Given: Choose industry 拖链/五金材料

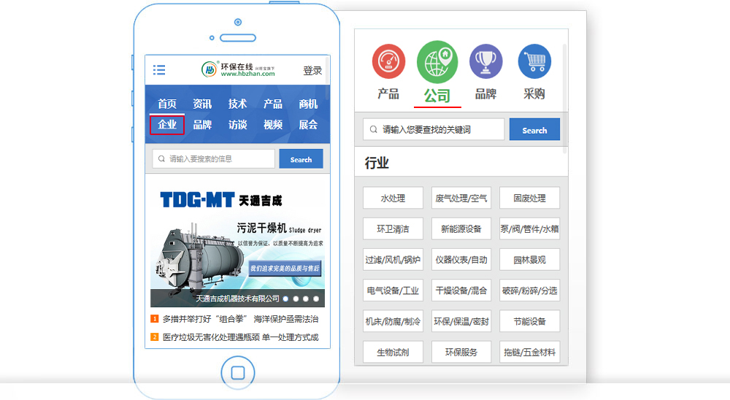Looking at the screenshot, I should tap(530, 352).
